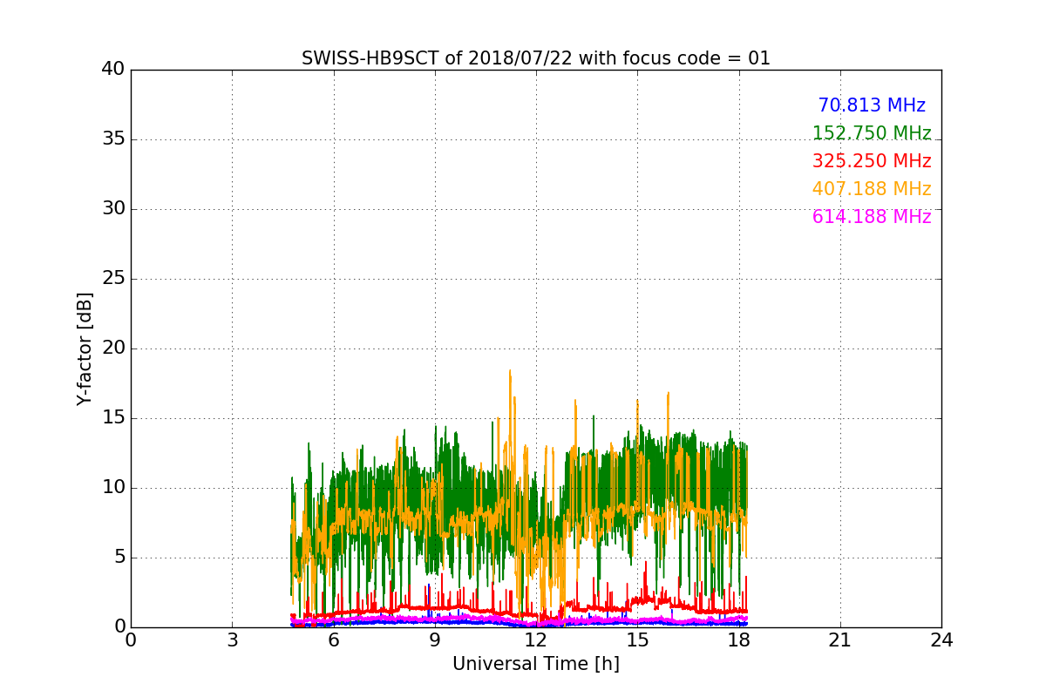Select the 407.188 MHz legend label
Image resolution: width=1046 pixels, height=697 pixels.
[x=872, y=189]
